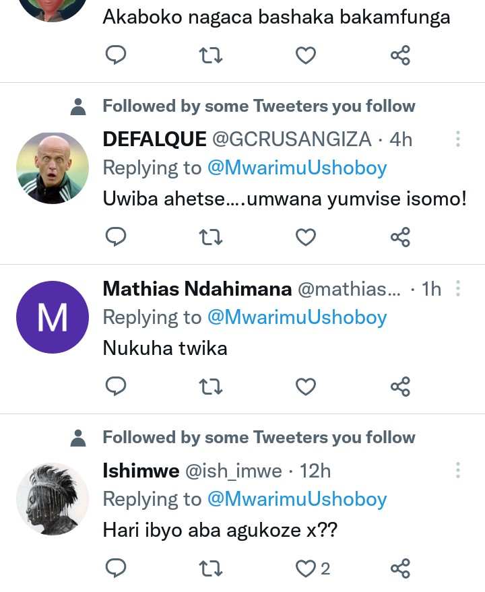Like Ishimwe's tweet with 2 likes

pos(306,569)
